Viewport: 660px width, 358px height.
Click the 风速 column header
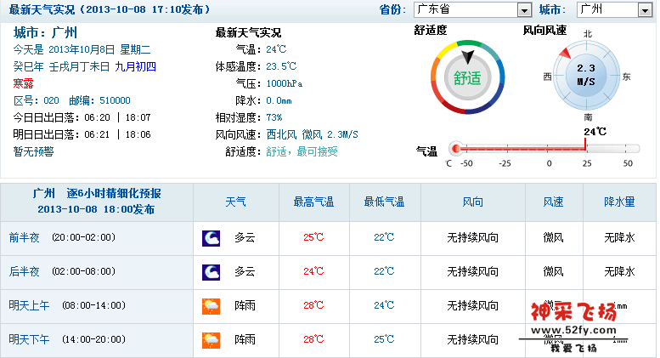click(x=553, y=202)
